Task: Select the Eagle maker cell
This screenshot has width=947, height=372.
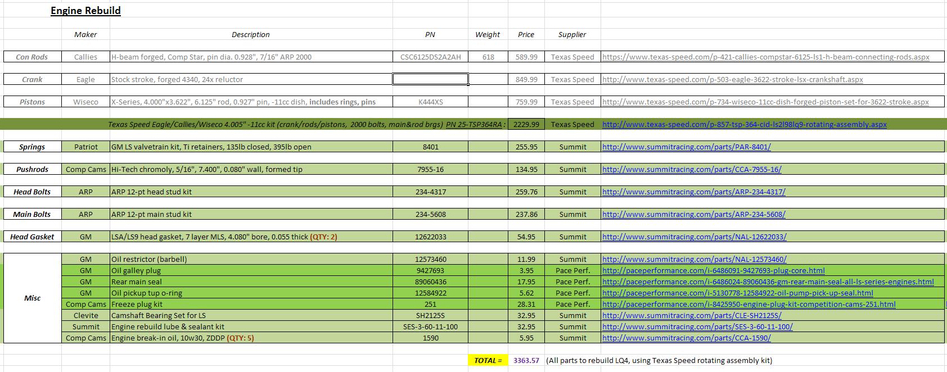Action: click(85, 79)
